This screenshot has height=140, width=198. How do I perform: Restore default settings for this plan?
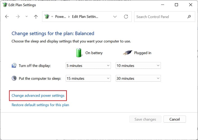point(40,105)
